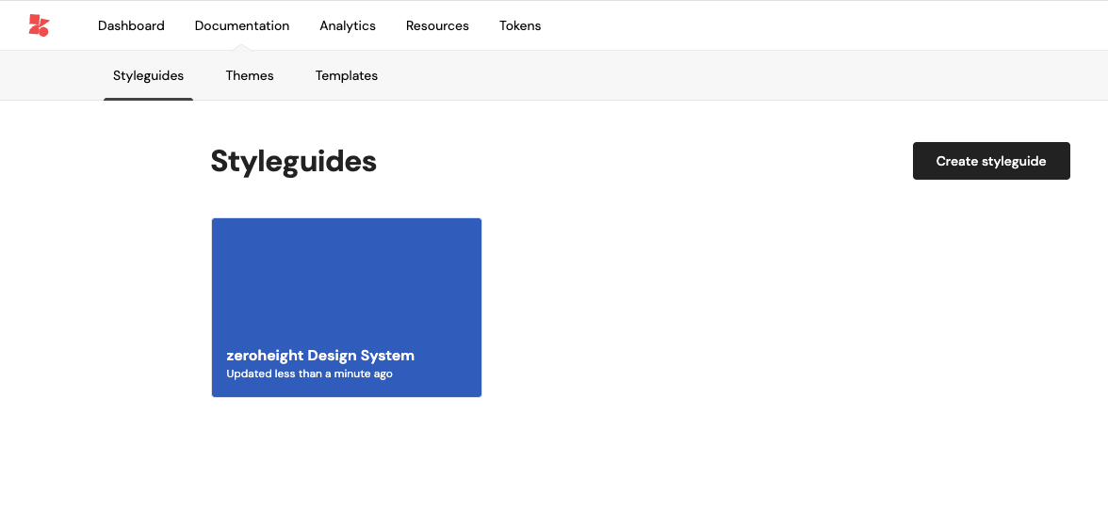Click the 'Updated less than a minute ago' text
1108x509 pixels.
click(x=309, y=374)
